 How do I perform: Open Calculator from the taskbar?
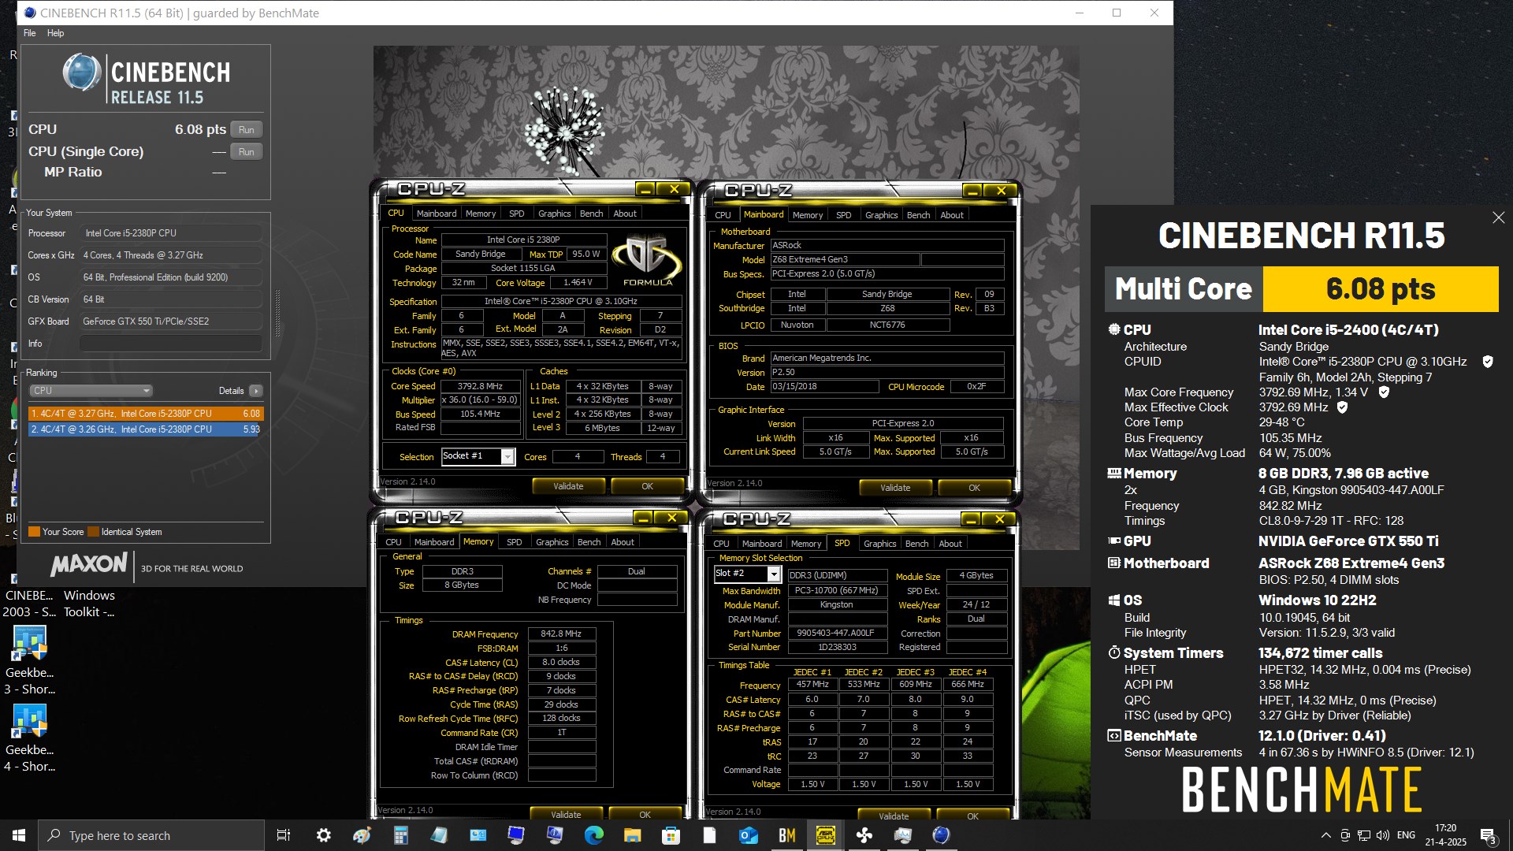pyautogui.click(x=400, y=835)
